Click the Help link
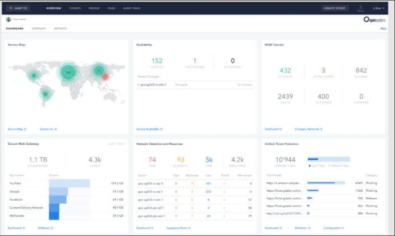The height and width of the screenshot is (236, 395). point(383,29)
